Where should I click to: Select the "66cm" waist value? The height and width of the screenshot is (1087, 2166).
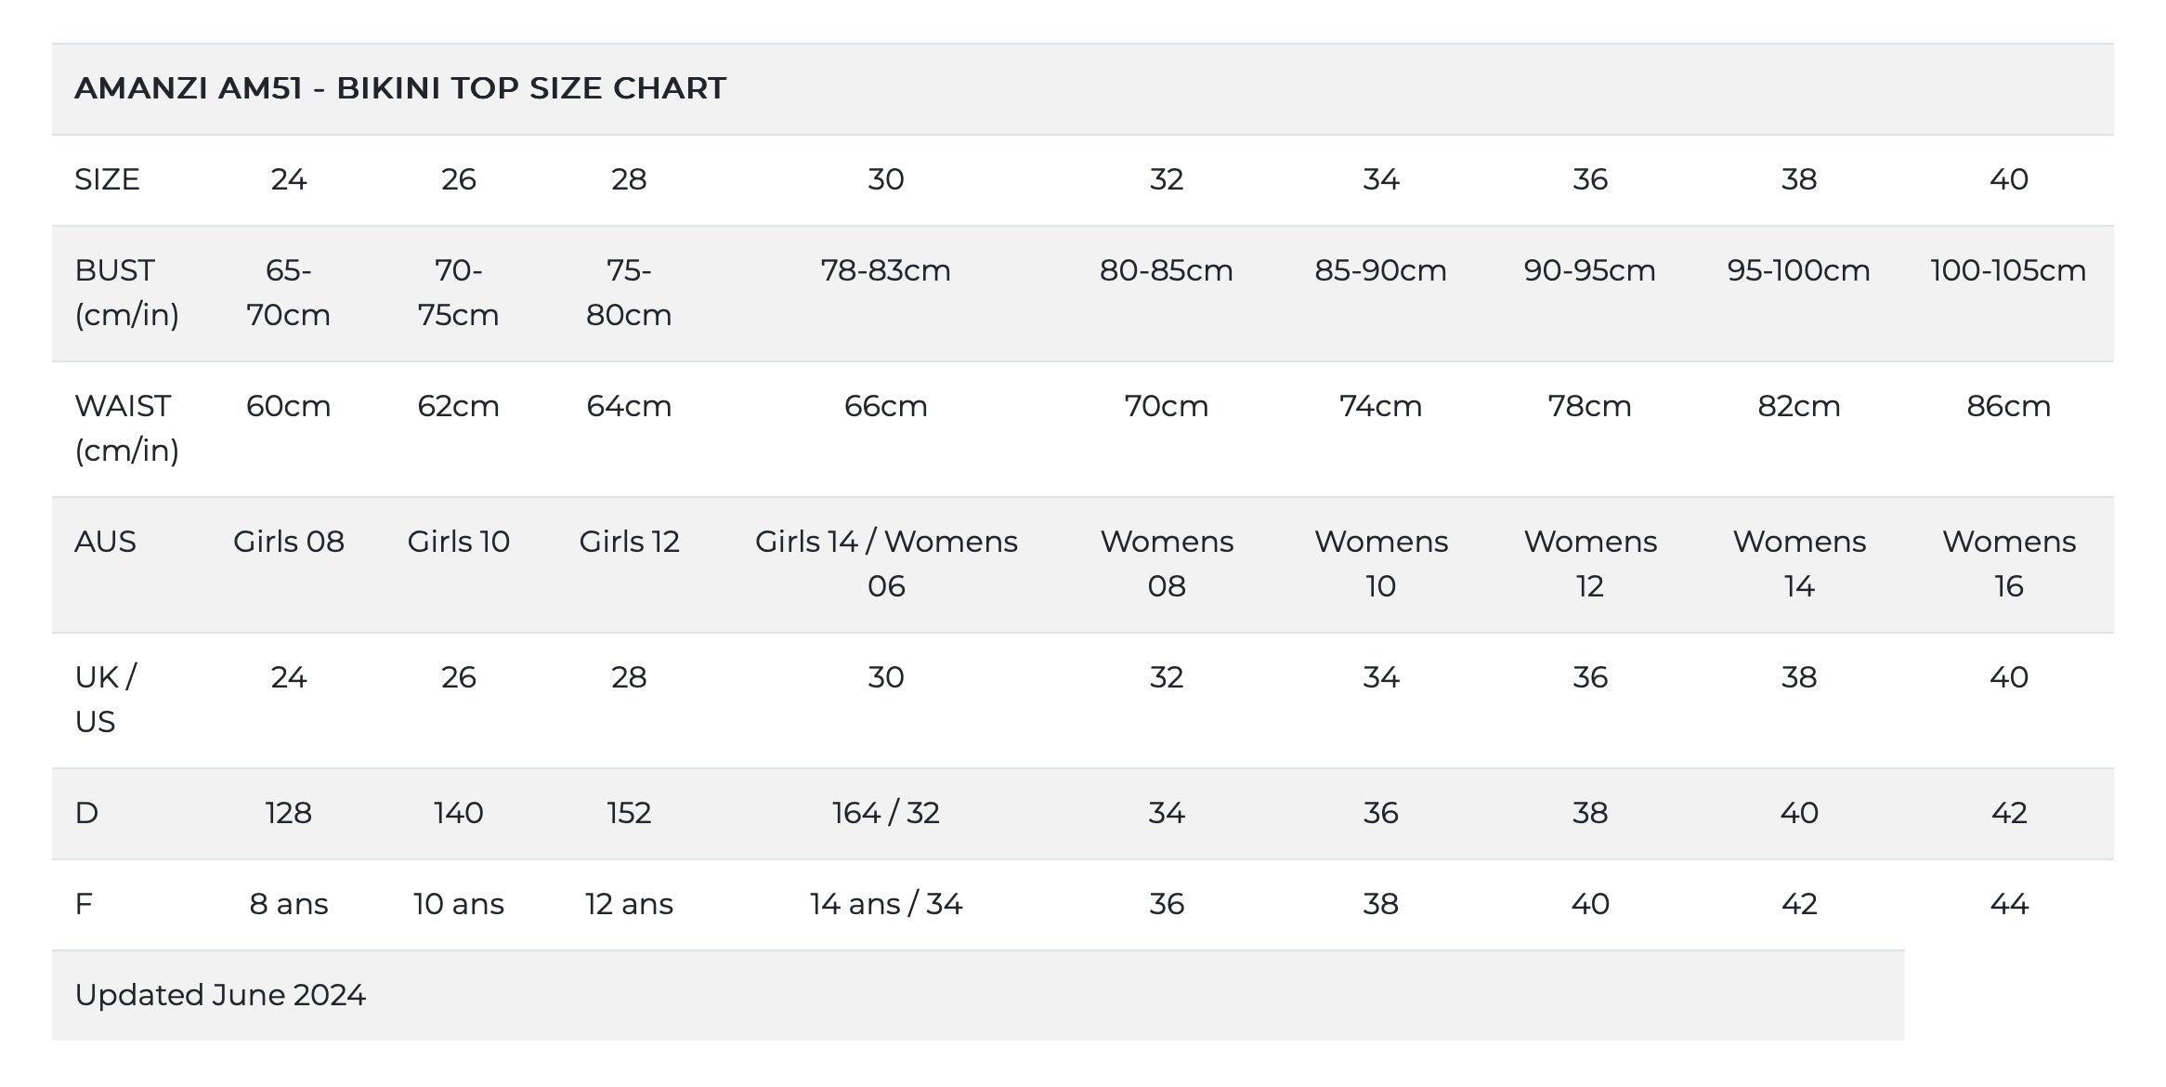pos(885,406)
